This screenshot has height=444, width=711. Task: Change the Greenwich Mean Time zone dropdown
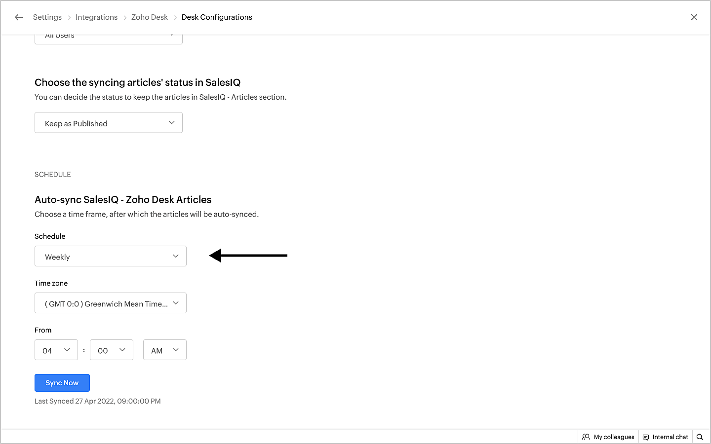pos(111,303)
